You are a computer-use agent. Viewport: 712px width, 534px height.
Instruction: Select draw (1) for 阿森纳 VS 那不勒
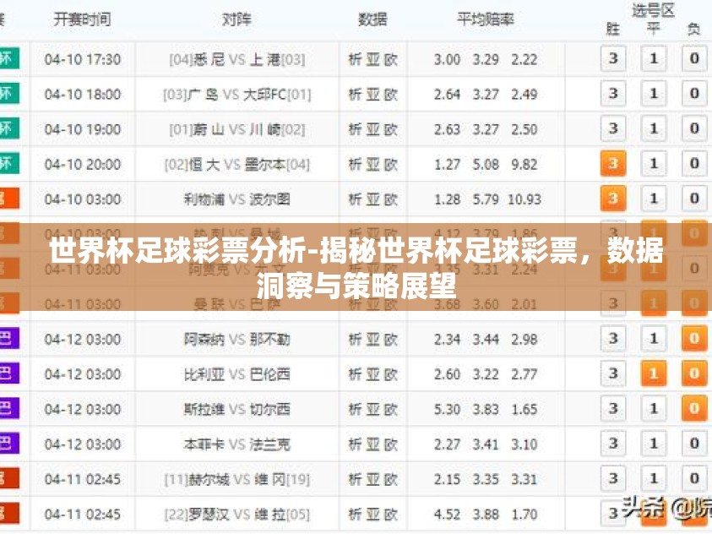point(654,339)
